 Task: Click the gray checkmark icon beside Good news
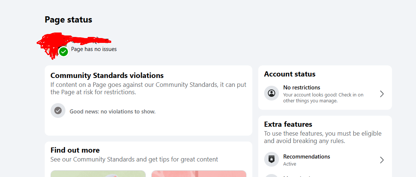[x=58, y=110]
